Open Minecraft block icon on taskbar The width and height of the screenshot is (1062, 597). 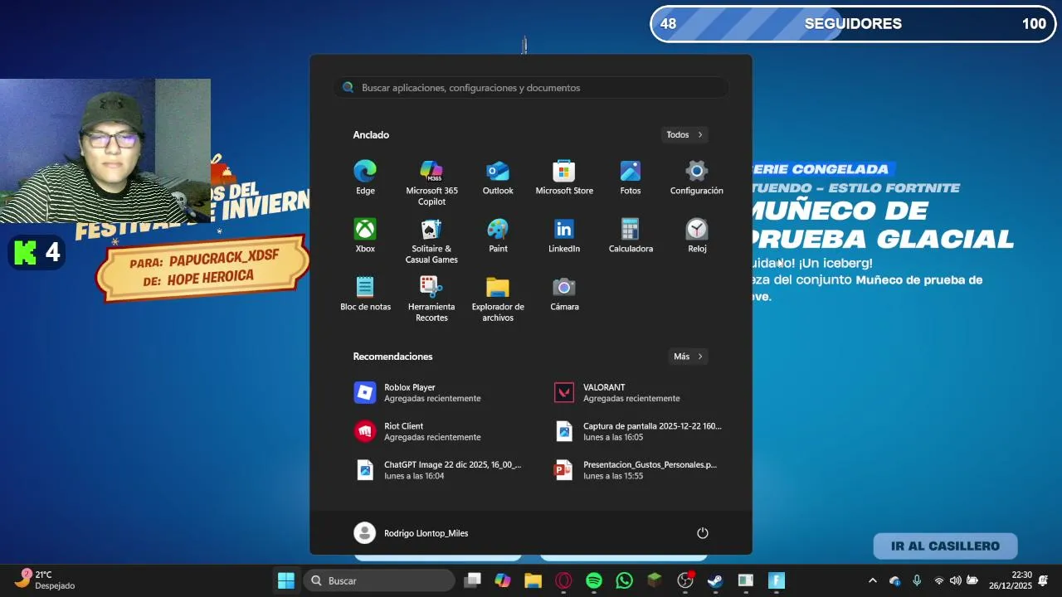[655, 580]
